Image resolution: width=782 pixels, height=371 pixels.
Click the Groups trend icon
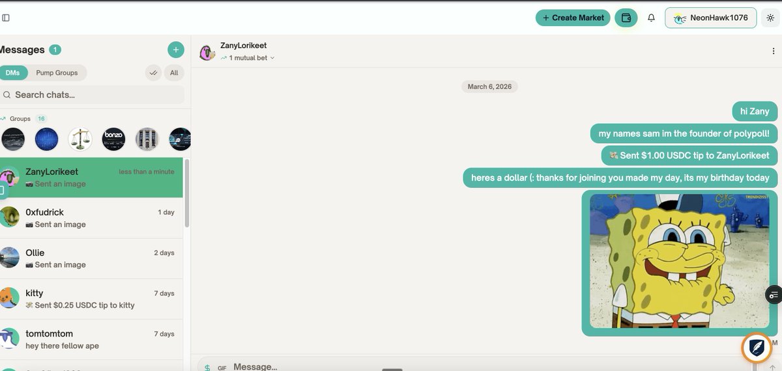coord(3,119)
